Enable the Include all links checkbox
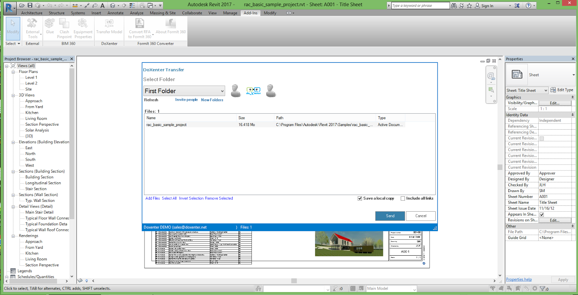 [403, 199]
